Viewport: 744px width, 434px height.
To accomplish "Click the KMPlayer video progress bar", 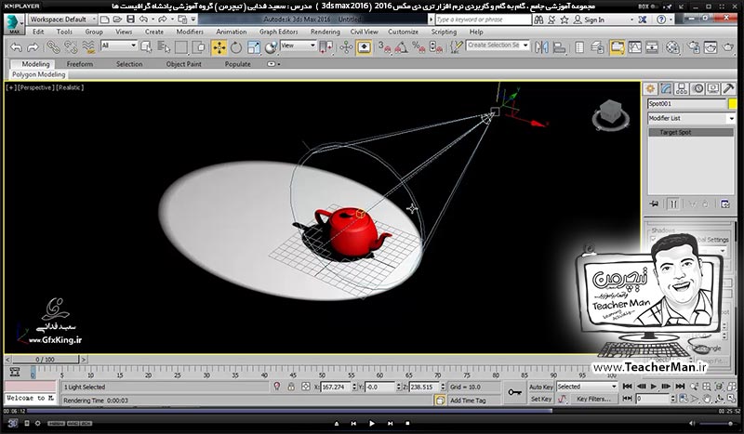I will [x=372, y=412].
